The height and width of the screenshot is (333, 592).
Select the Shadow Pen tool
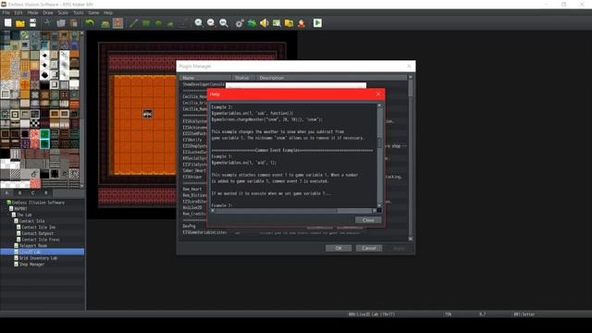click(183, 23)
